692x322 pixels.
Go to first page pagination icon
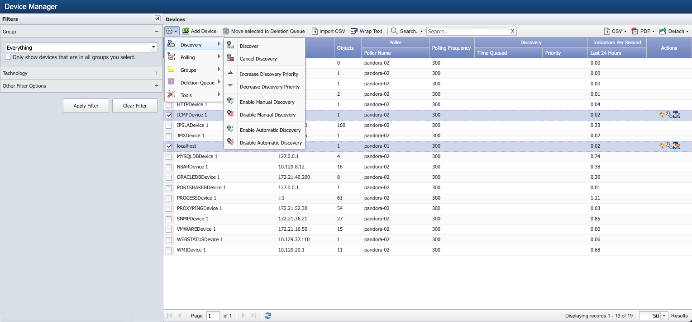click(x=170, y=316)
